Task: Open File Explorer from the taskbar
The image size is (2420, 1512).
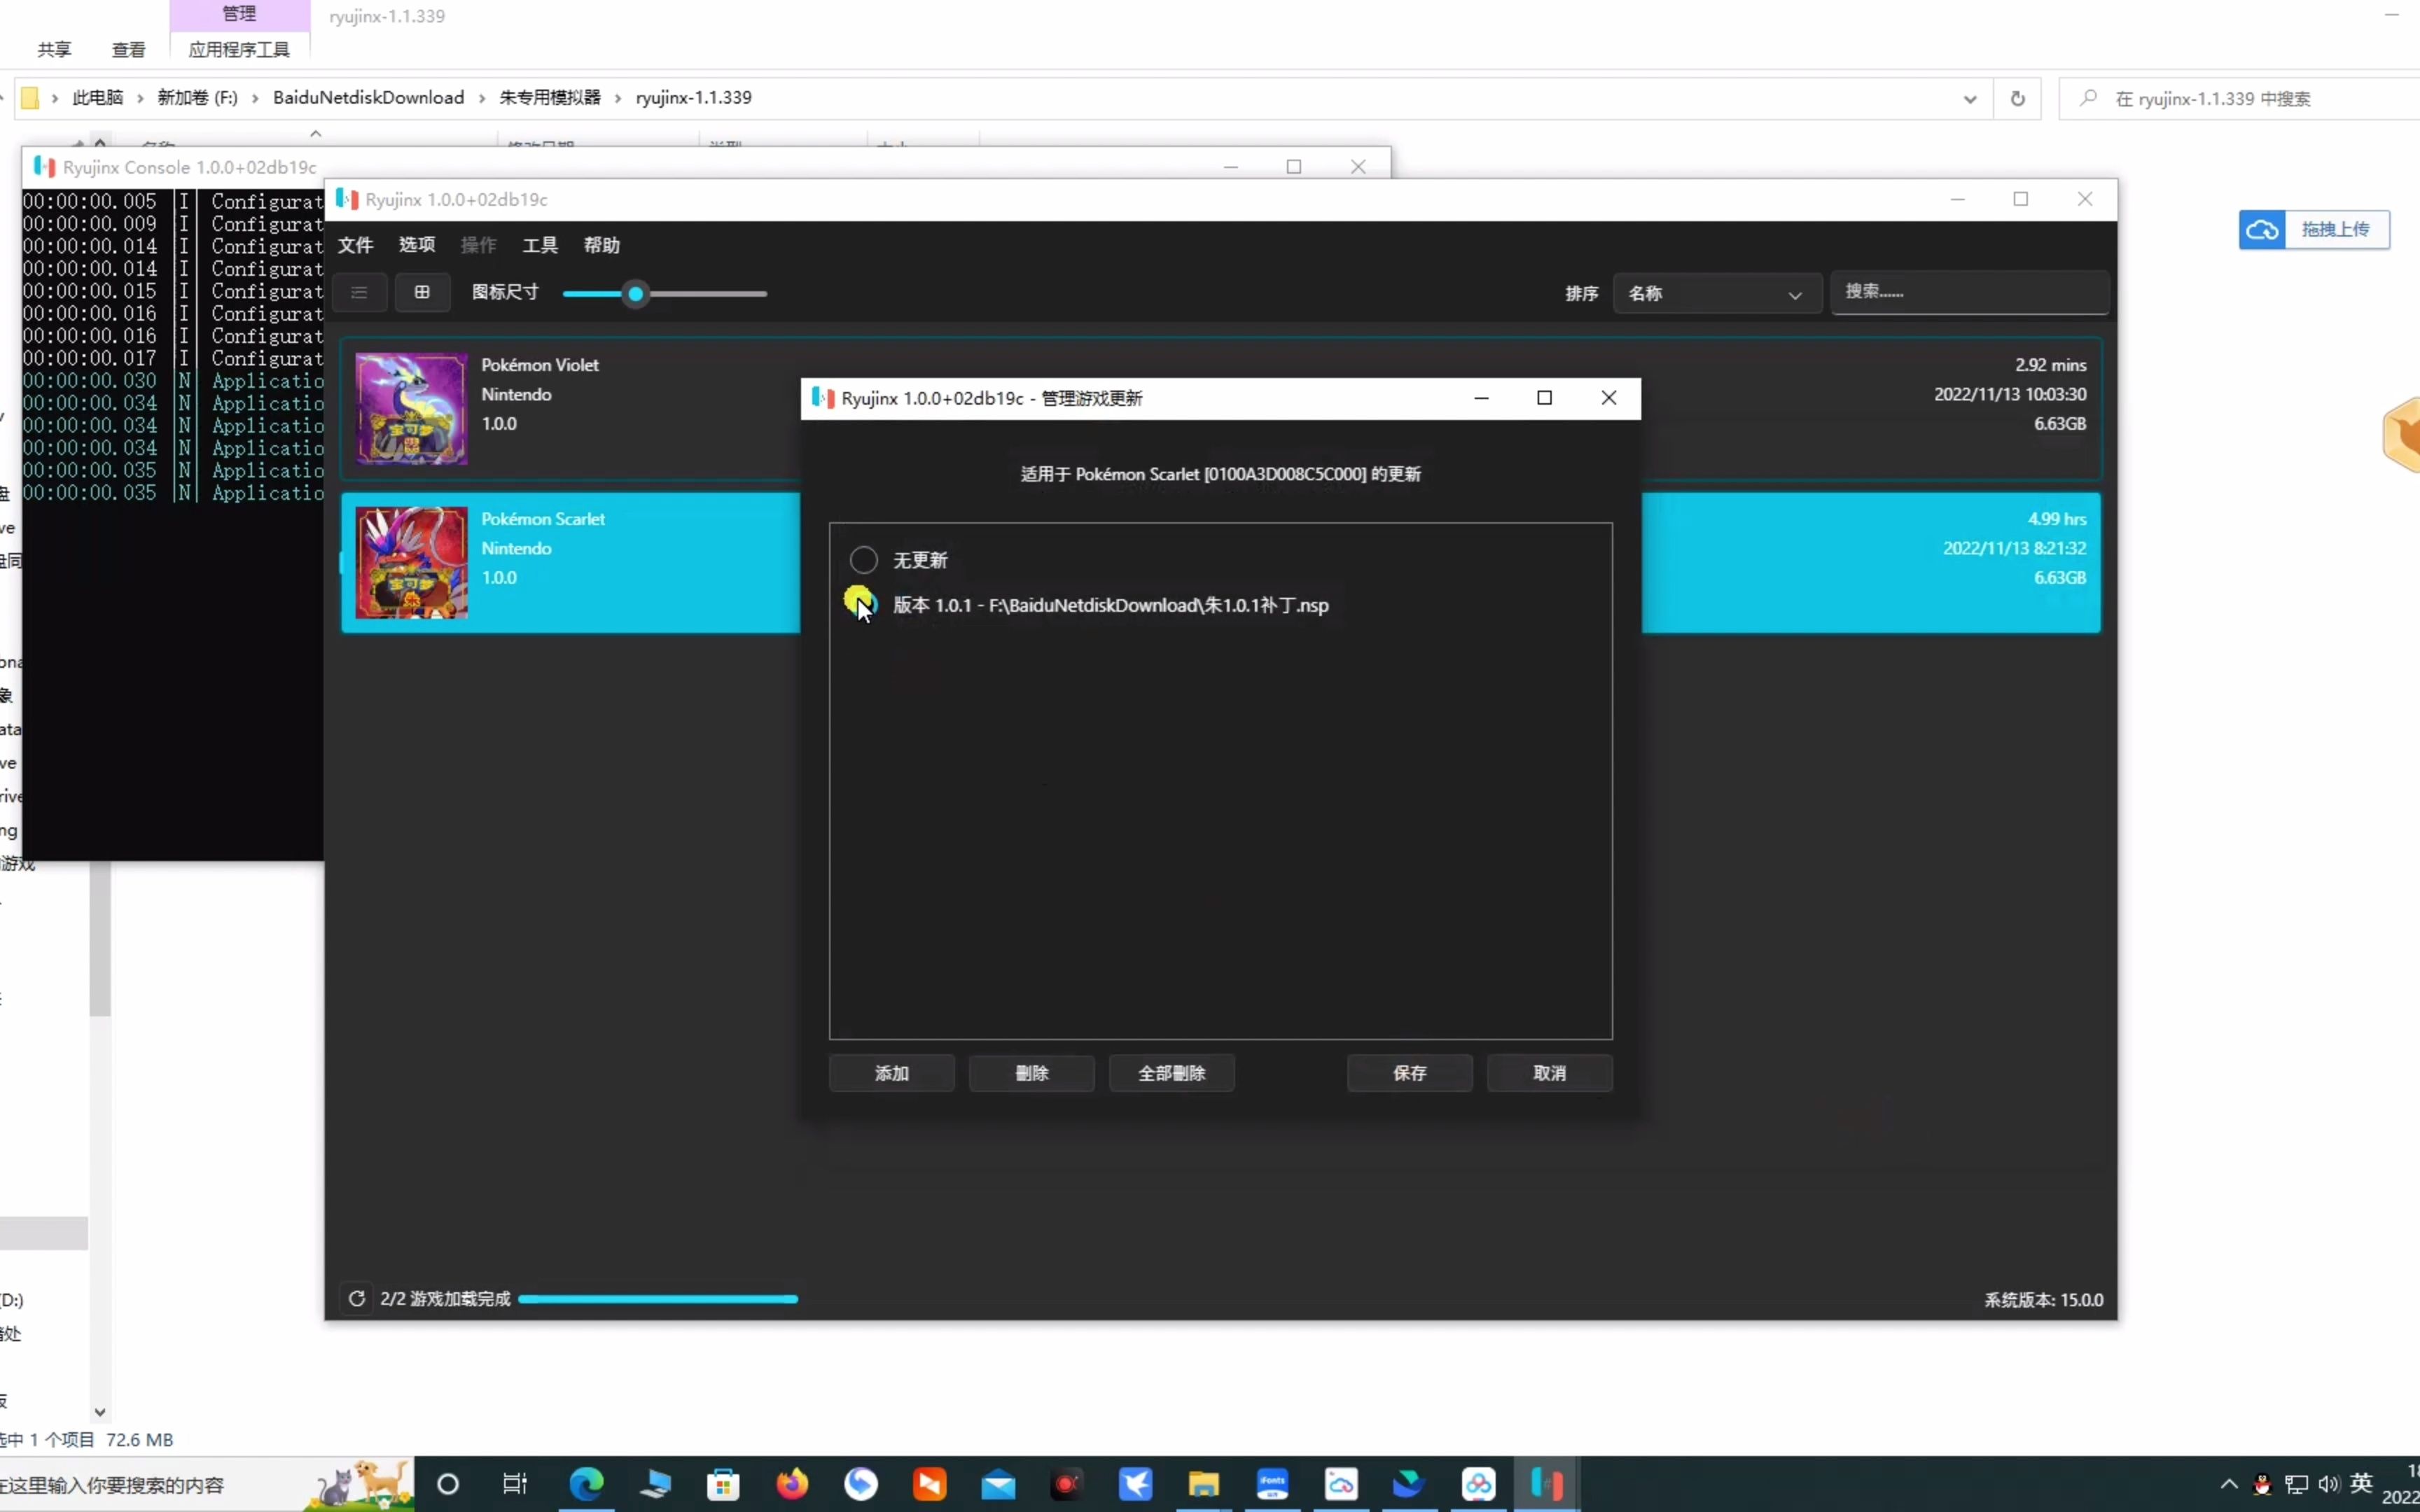Action: click(1203, 1484)
